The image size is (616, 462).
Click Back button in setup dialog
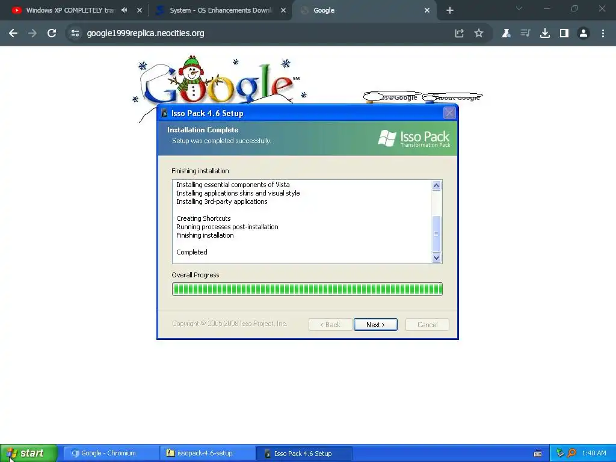point(330,324)
